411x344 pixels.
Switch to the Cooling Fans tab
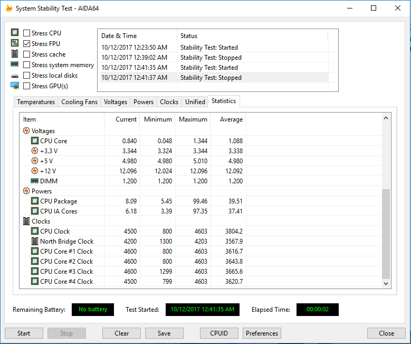[x=80, y=102]
